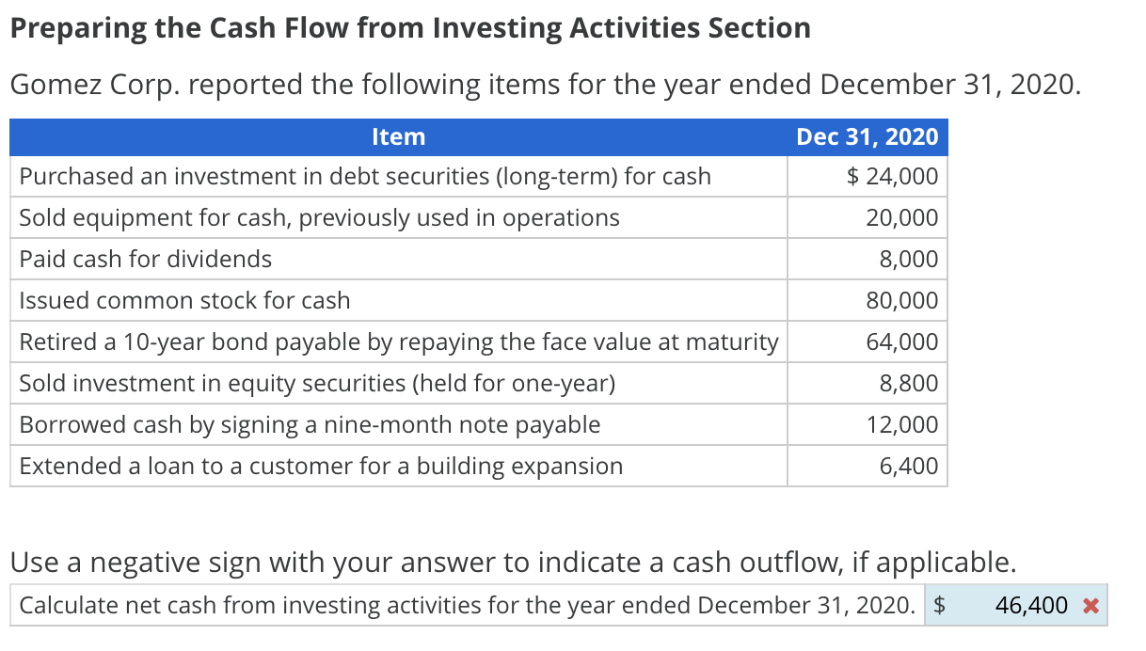Click the Preparing the Cash Flow section heading
The image size is (1146, 651).
click(409, 27)
